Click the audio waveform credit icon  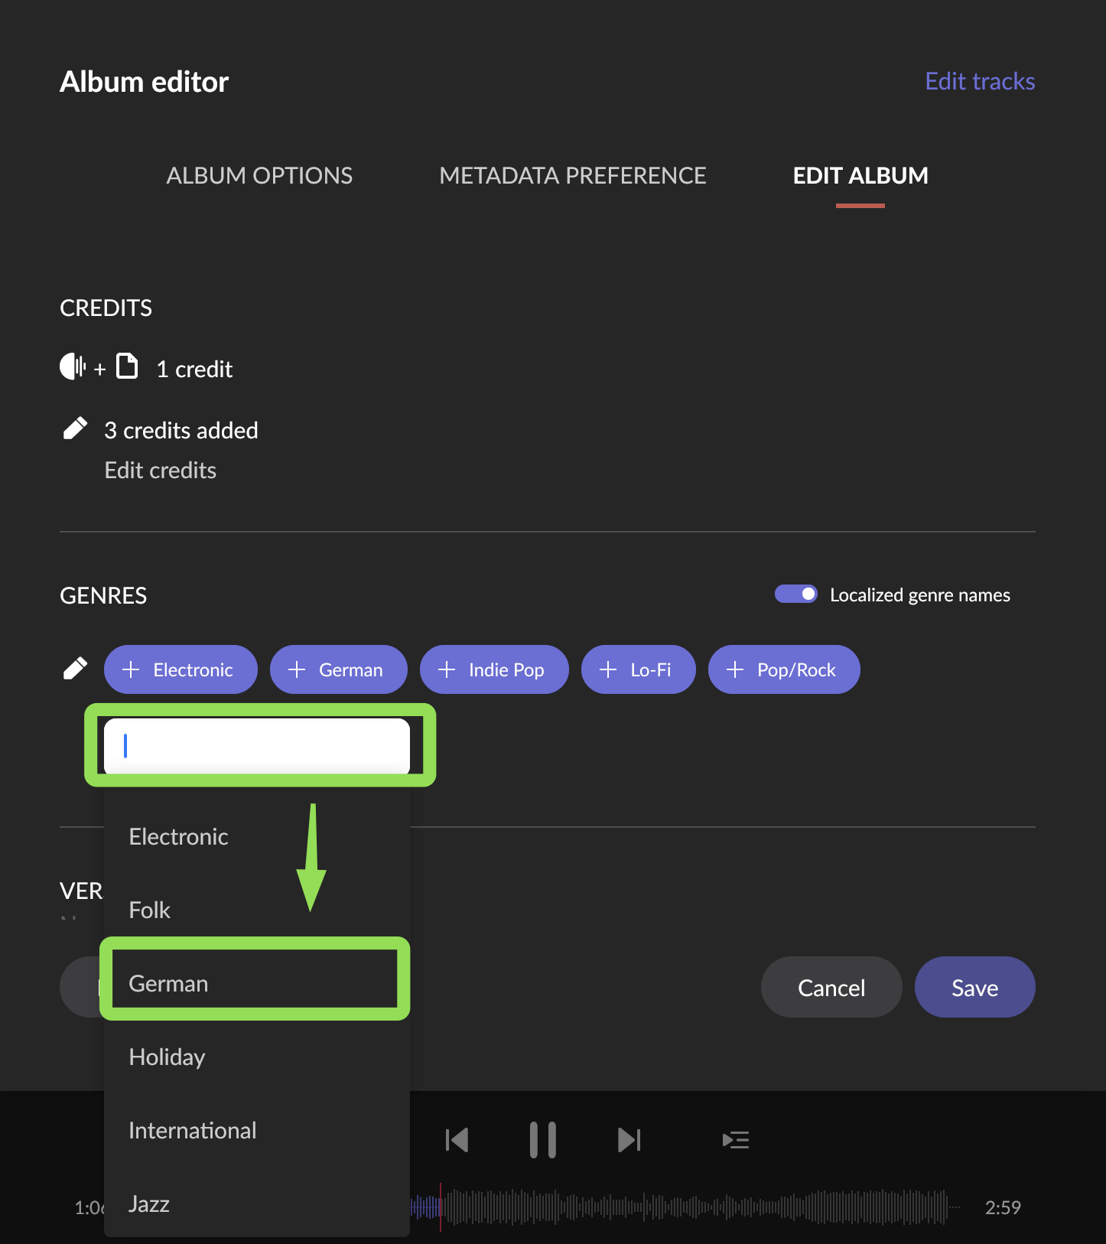point(73,366)
